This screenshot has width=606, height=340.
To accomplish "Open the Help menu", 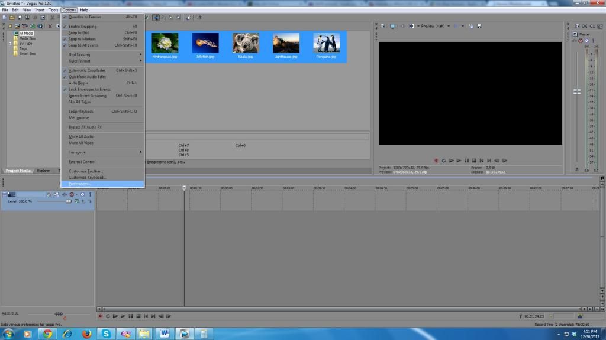I will [x=84, y=10].
